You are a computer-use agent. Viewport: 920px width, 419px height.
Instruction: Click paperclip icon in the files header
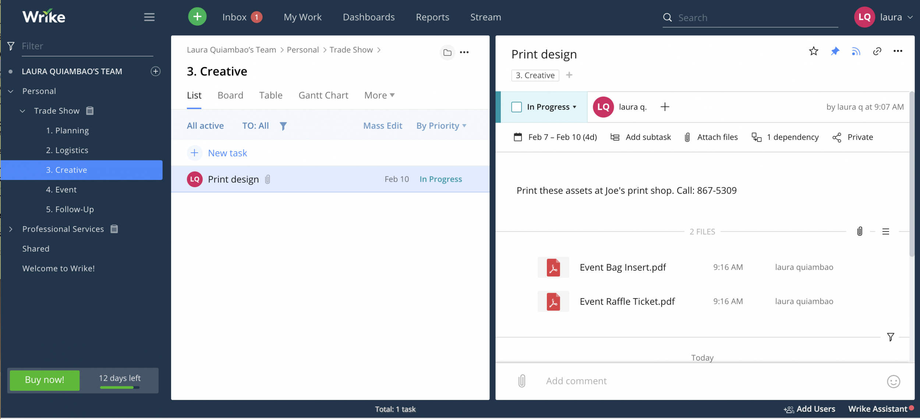click(x=860, y=231)
